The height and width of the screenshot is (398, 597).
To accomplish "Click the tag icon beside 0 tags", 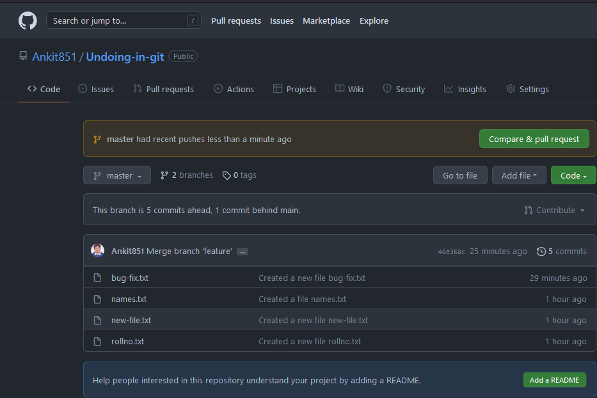I will pos(227,175).
